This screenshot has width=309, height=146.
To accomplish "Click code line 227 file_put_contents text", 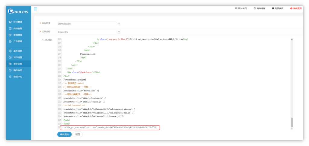I will click(110, 128).
